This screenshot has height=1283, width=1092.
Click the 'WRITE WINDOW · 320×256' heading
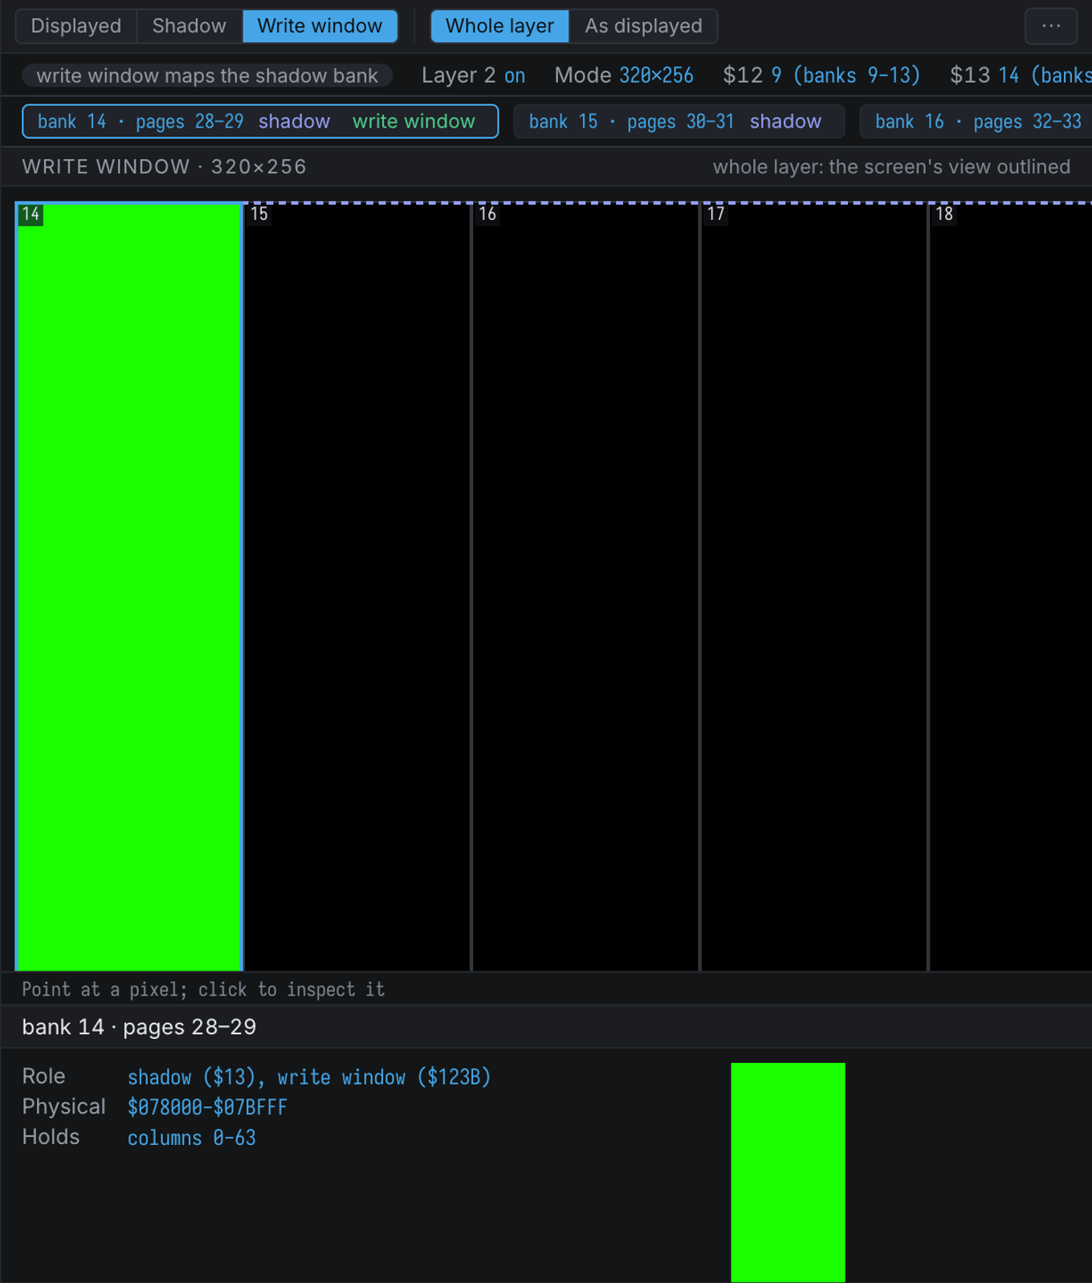pyautogui.click(x=165, y=166)
